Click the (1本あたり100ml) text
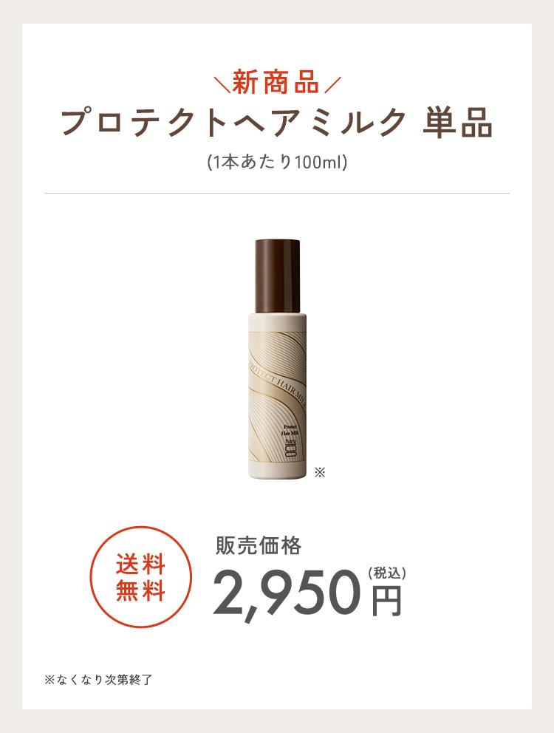554x733 pixels. [277, 163]
